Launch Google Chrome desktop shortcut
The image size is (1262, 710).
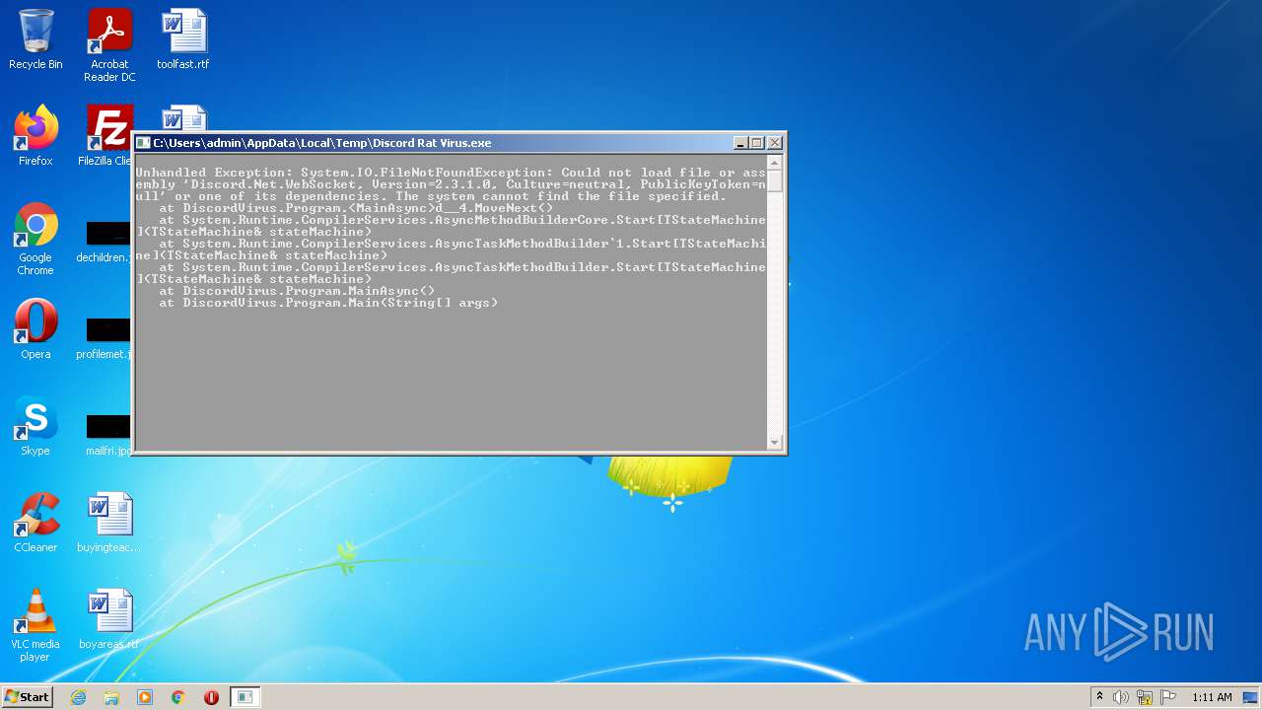click(x=35, y=240)
